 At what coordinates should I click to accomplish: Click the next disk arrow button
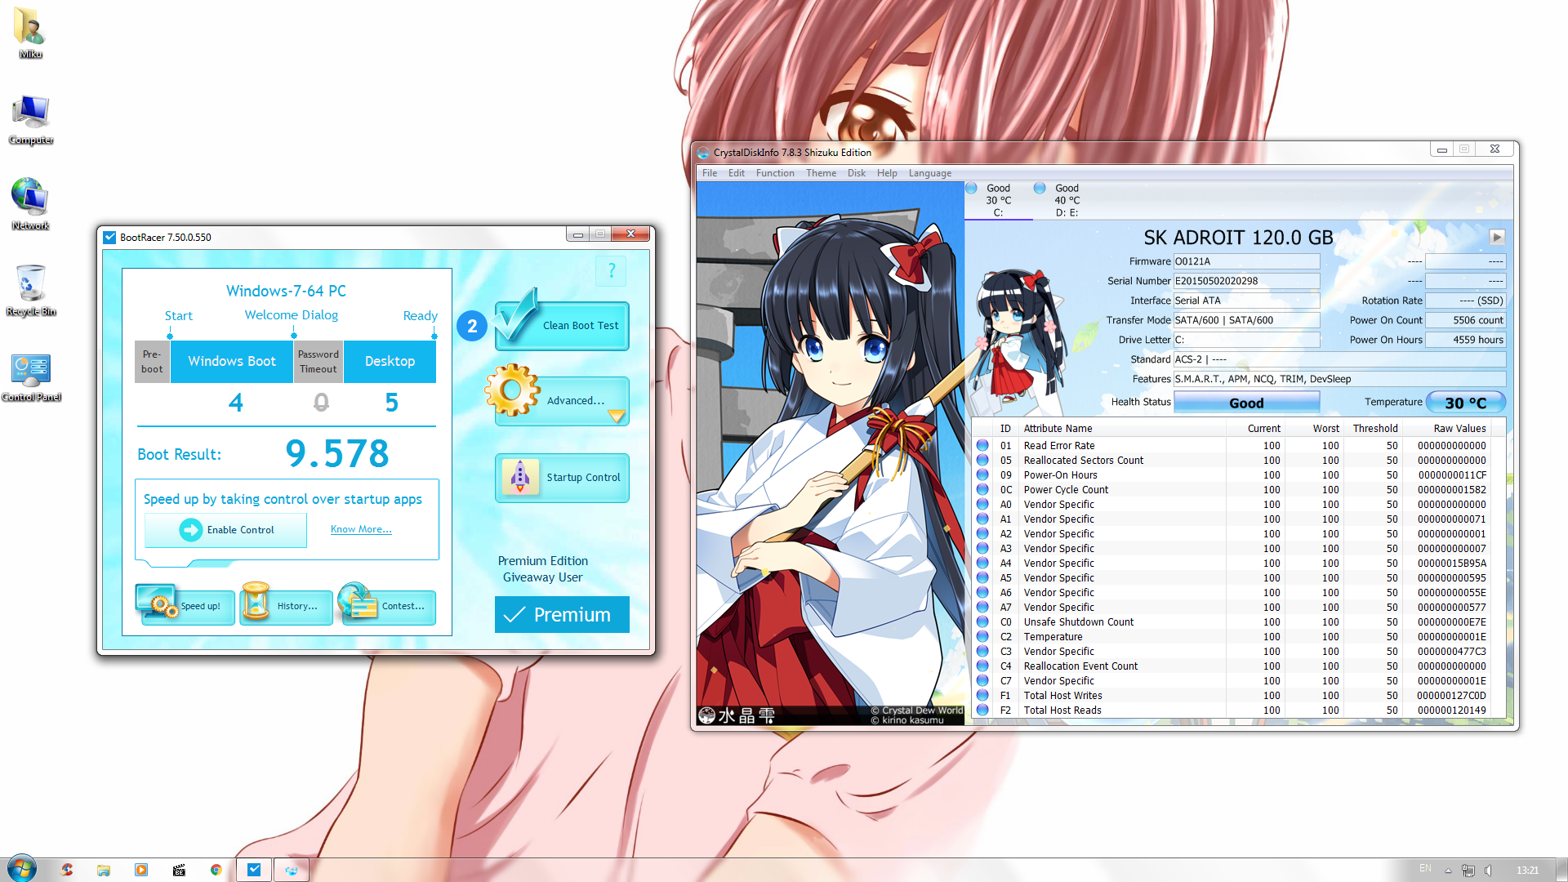pyautogui.click(x=1496, y=237)
